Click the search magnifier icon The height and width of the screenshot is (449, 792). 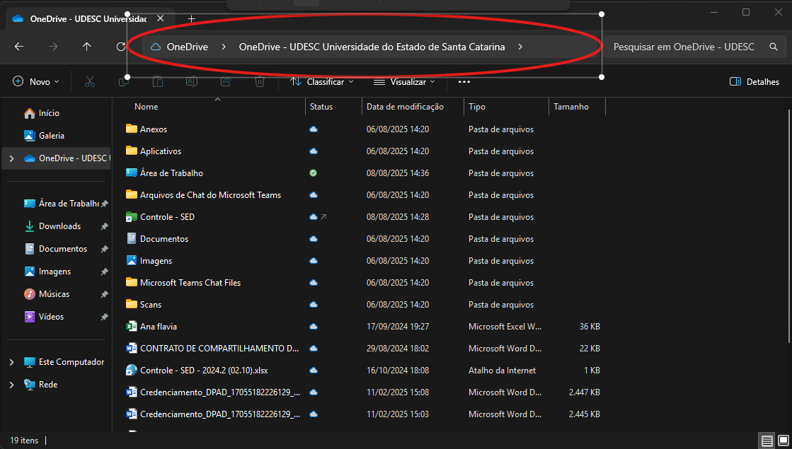coord(773,47)
